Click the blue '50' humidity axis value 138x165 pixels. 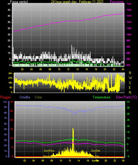[x=5, y=129]
